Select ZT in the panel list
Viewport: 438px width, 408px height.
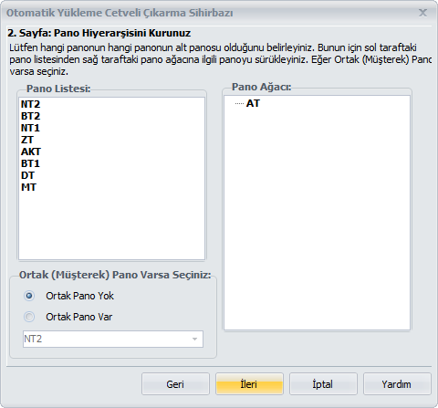[27, 140]
